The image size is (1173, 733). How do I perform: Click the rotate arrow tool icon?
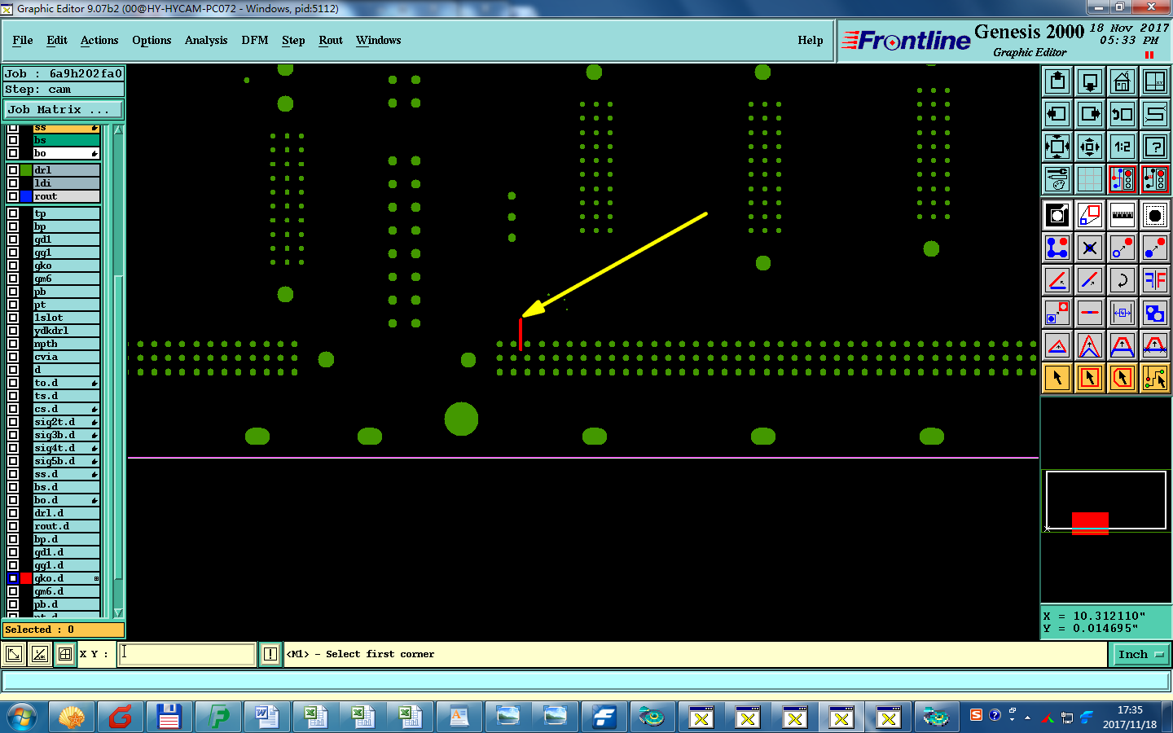click(1122, 280)
